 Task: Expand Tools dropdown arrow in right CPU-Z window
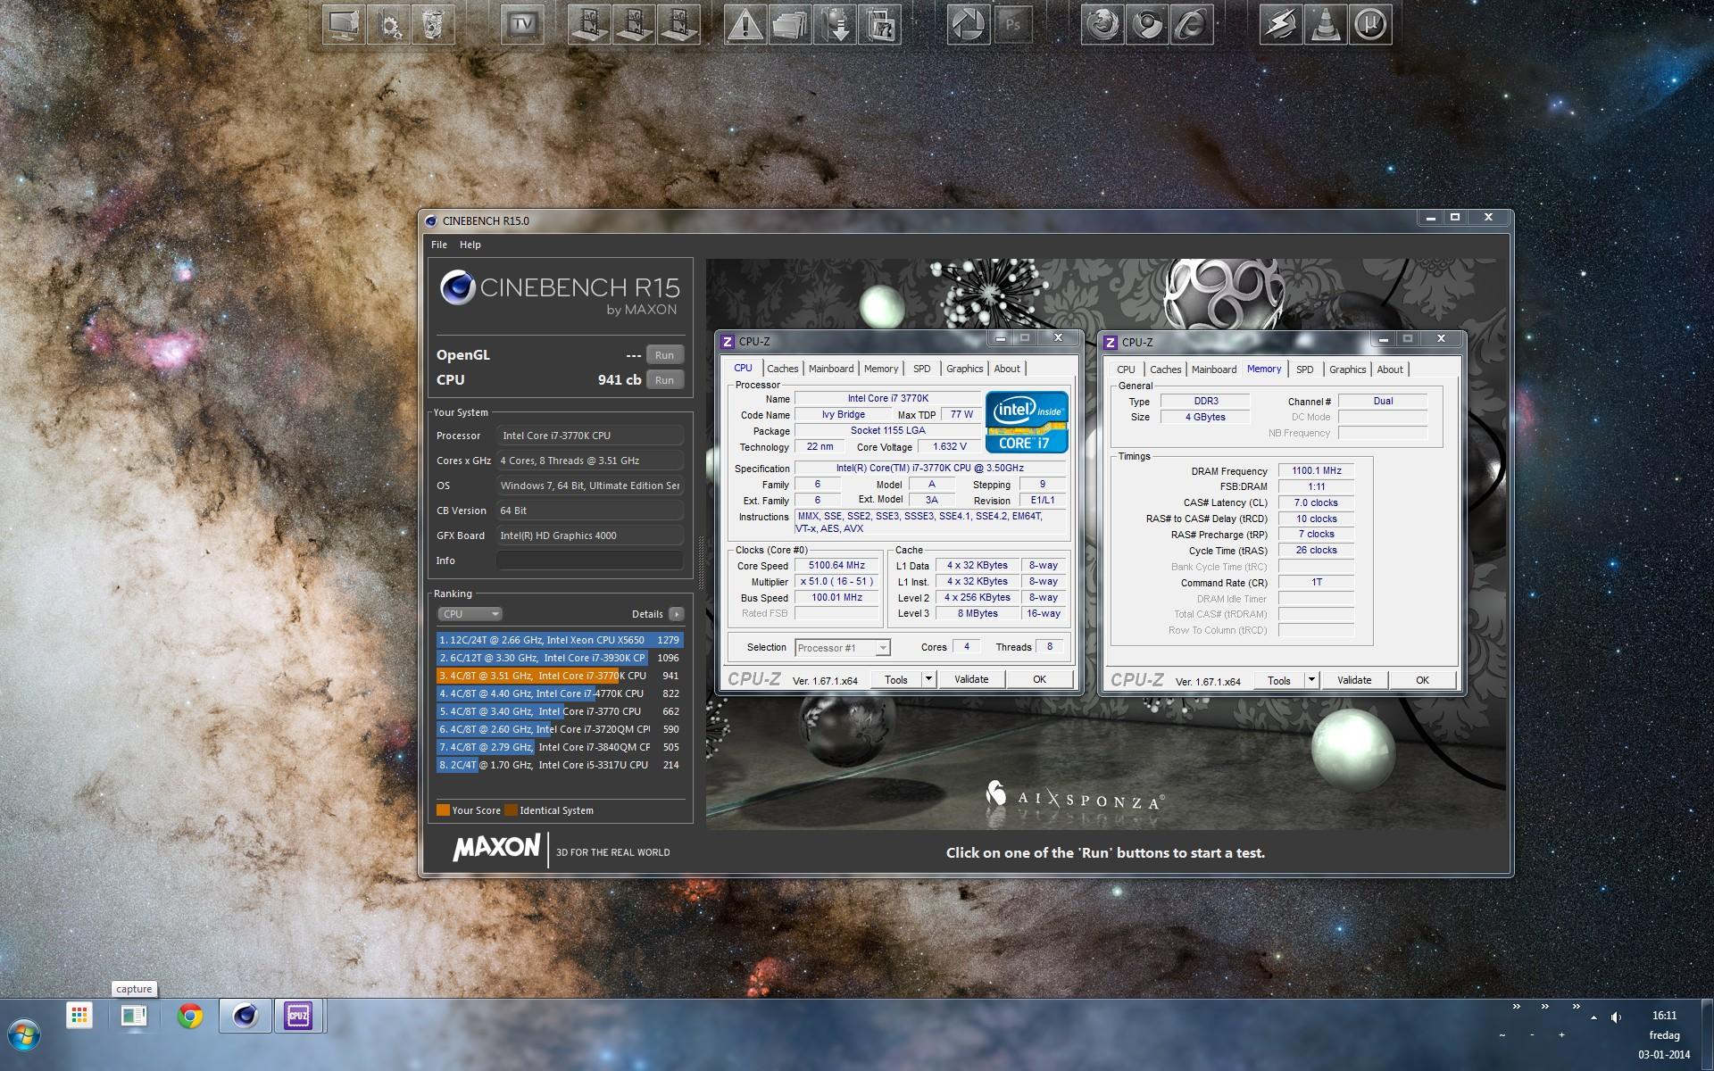pyautogui.click(x=1311, y=680)
